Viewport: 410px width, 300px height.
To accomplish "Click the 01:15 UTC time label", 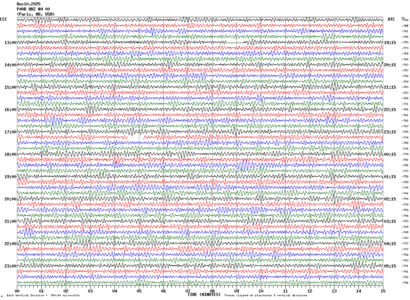I will [x=390, y=177].
